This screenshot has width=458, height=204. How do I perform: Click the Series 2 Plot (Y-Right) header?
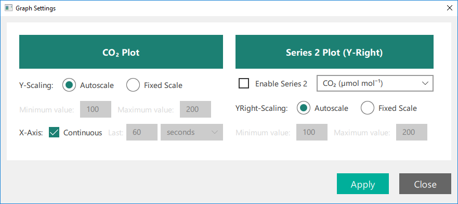(334, 52)
